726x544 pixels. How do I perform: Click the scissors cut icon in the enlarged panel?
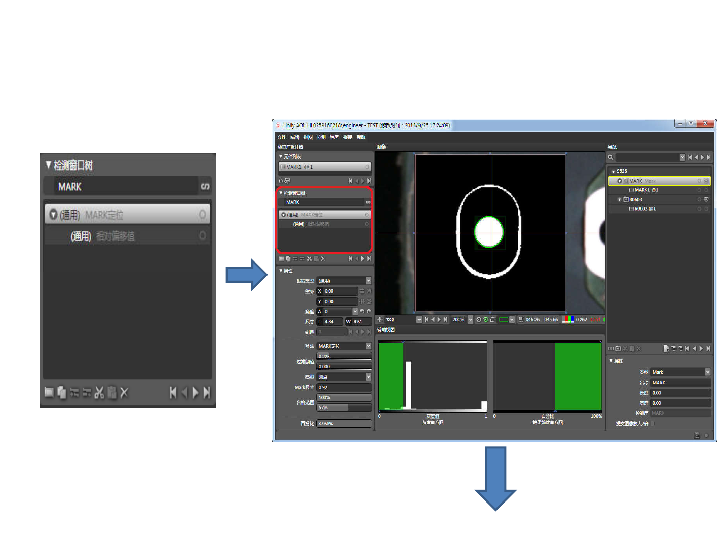point(99,392)
